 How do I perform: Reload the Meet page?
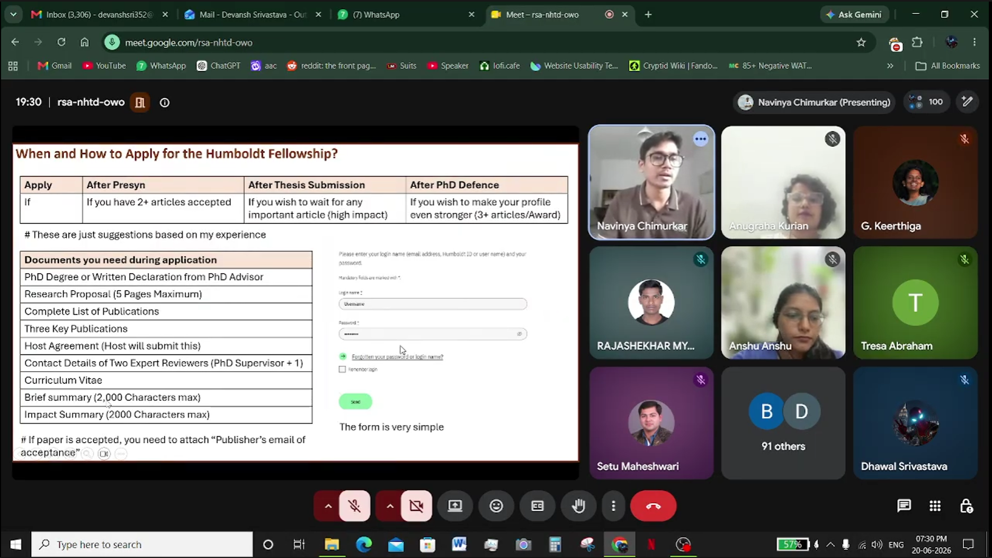(x=61, y=42)
